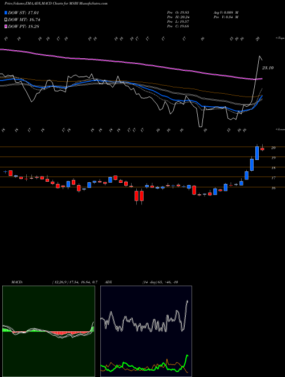Click the 'Pre L: 19.57' low value
Image resolution: width=285 pixels, height=377 pixels.
(178, 22)
